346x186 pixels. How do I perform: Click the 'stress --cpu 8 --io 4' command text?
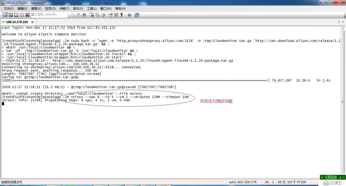coord(130,97)
